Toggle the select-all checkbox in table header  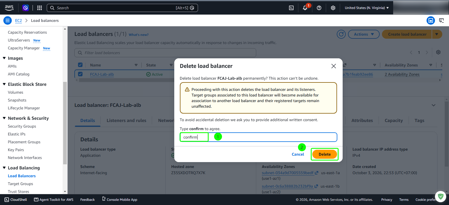point(80,65)
